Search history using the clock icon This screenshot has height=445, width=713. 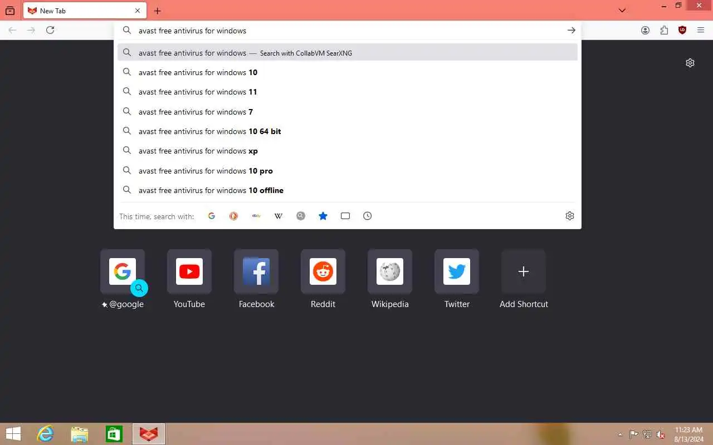pos(368,216)
